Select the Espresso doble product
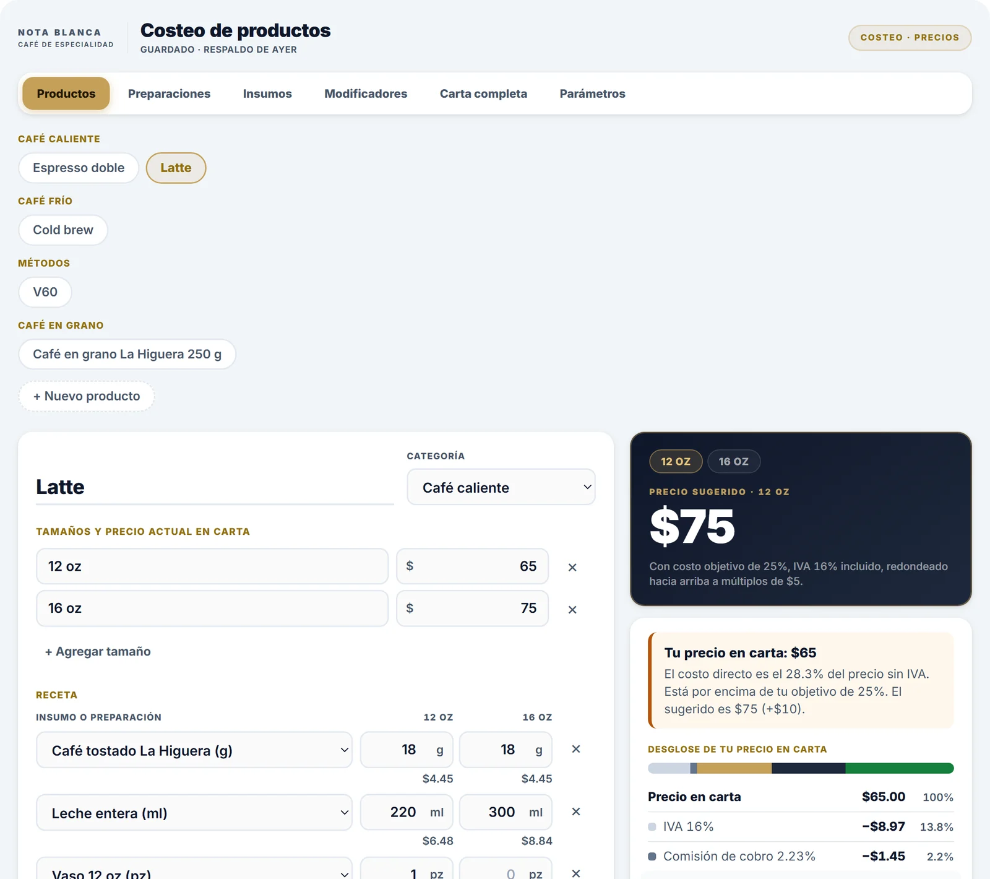Screen dimensions: 990x879 pos(79,168)
